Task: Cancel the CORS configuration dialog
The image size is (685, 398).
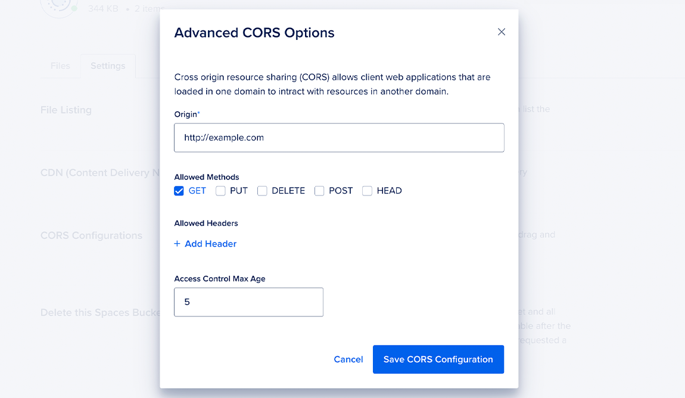Action: pyautogui.click(x=348, y=359)
